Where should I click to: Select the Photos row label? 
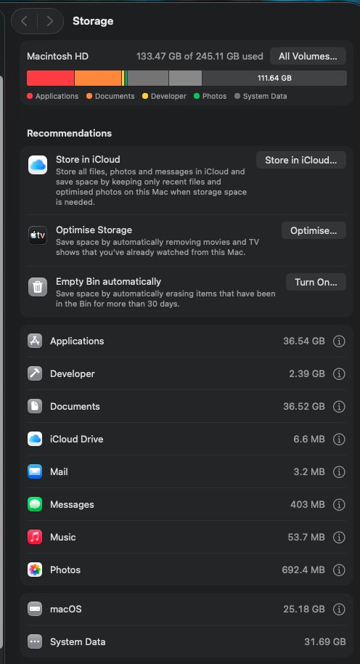65,570
